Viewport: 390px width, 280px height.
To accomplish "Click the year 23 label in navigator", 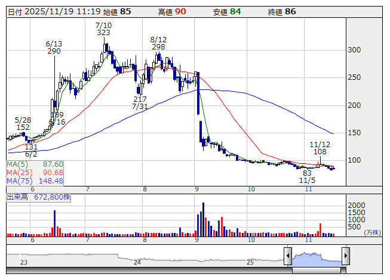I will tap(23, 262).
